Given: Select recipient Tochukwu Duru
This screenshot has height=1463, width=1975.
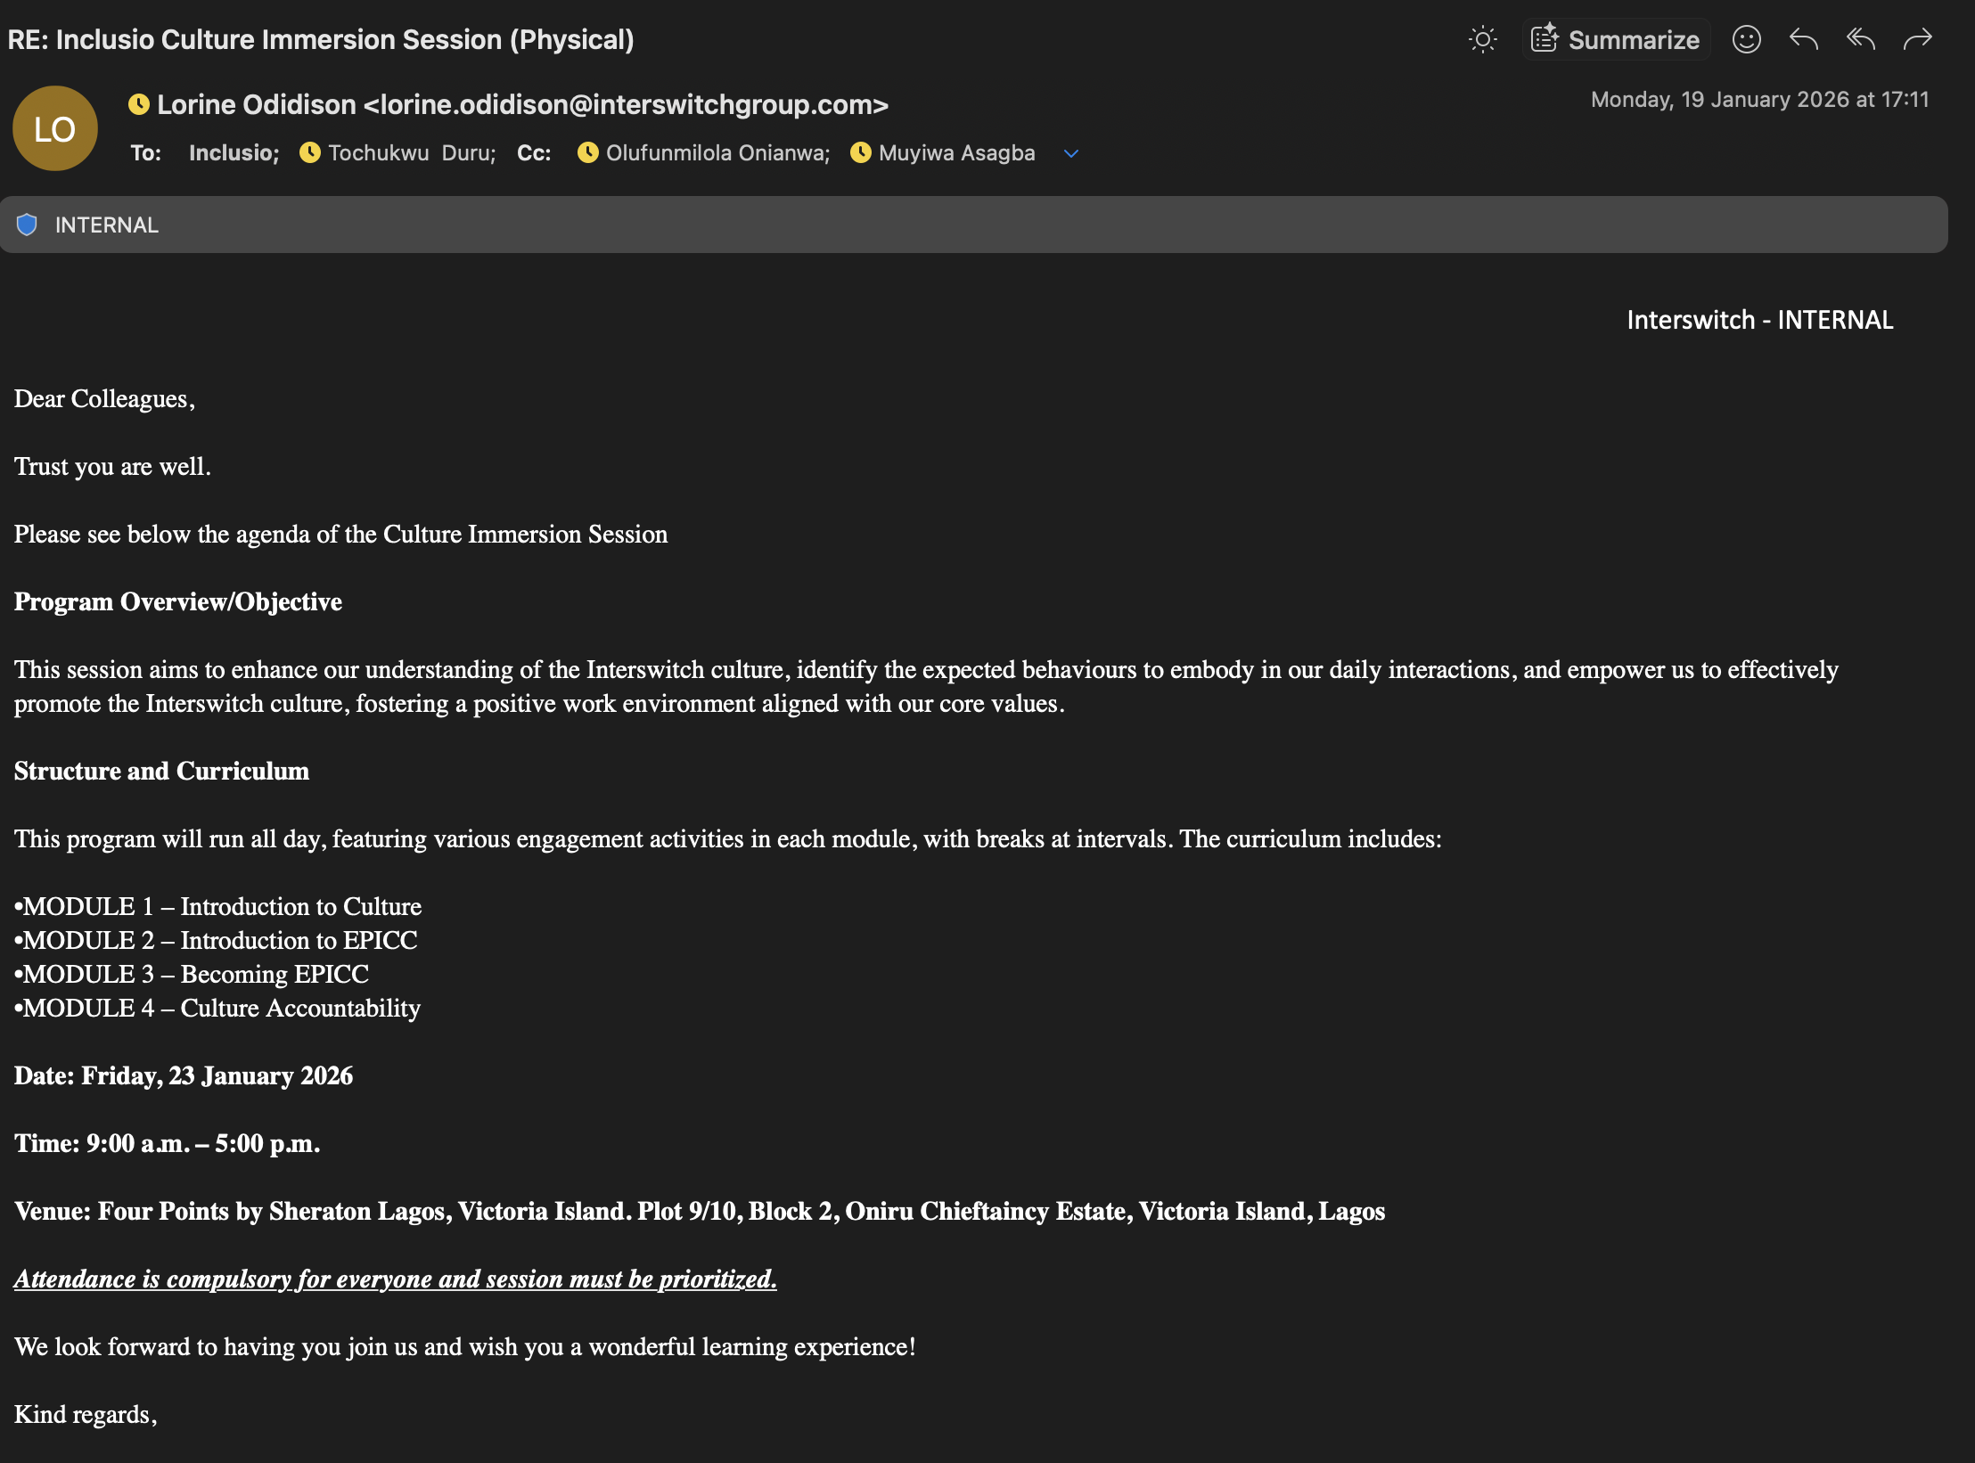Looking at the screenshot, I should pos(411,153).
